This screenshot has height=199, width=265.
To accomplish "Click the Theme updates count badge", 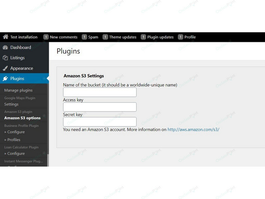I will tap(105, 37).
